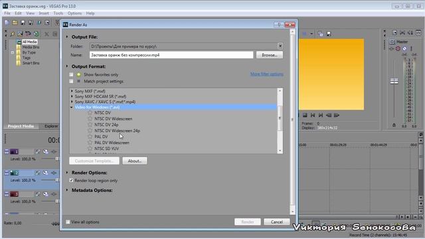The width and height of the screenshot is (425, 239).
Task: Click the Get Media from Web globe icon
Action: click(x=37, y=34)
